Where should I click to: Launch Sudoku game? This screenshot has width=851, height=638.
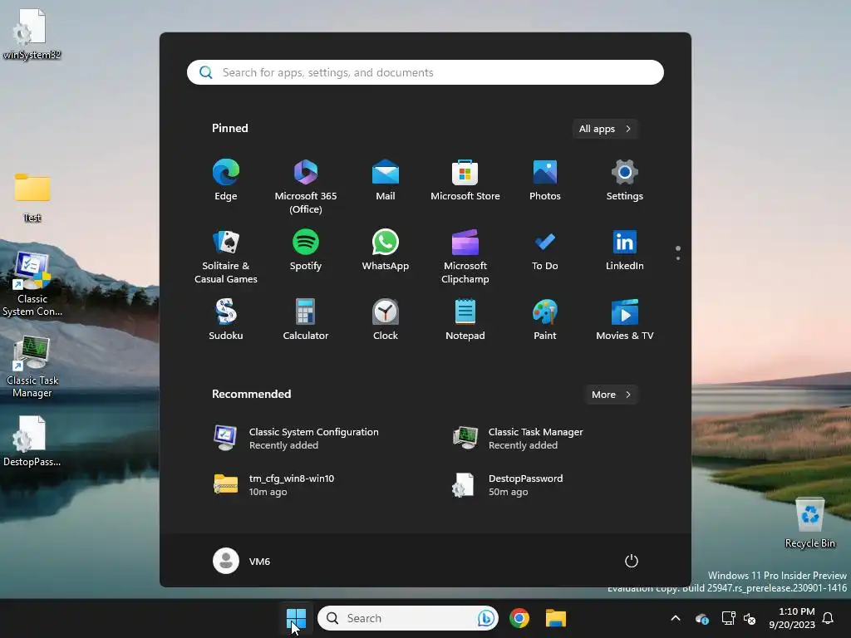(226, 320)
